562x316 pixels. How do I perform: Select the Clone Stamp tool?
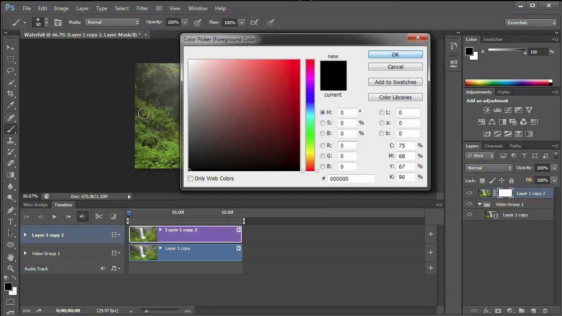[x=11, y=140]
